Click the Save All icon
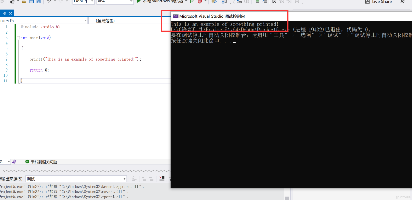 tap(39, 2)
